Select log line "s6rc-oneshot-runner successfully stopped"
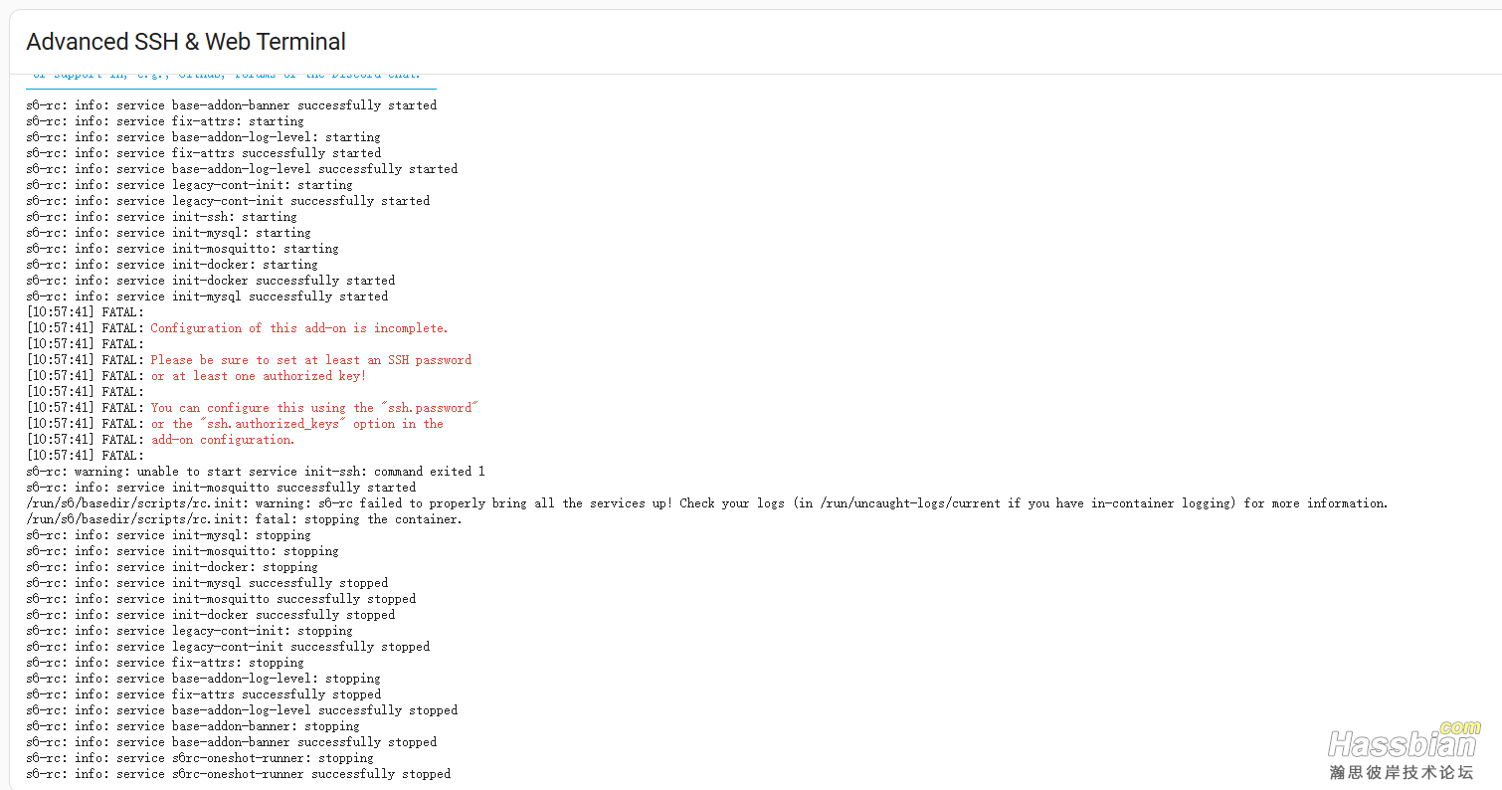Screen dimensions: 1502x790 (239, 774)
